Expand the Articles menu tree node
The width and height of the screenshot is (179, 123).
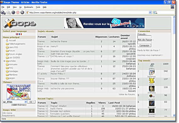click(4, 61)
